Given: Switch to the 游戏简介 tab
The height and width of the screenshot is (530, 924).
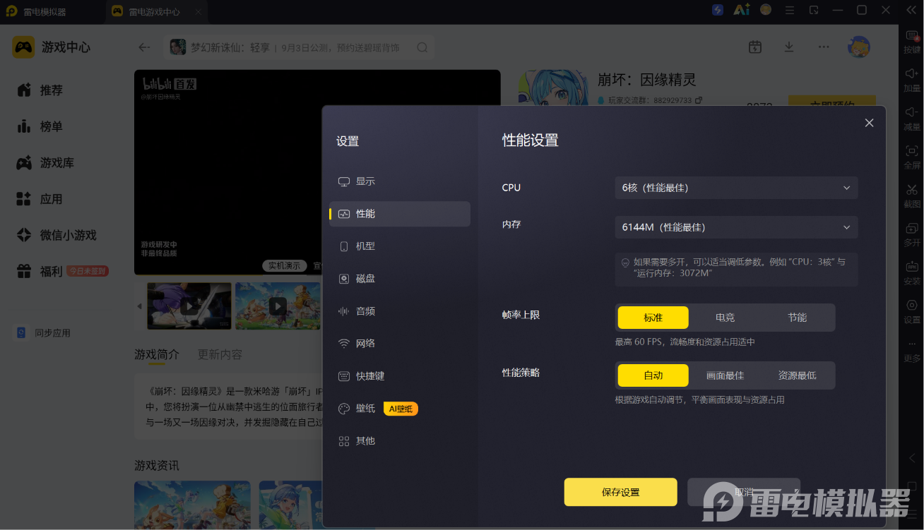Looking at the screenshot, I should [x=157, y=354].
